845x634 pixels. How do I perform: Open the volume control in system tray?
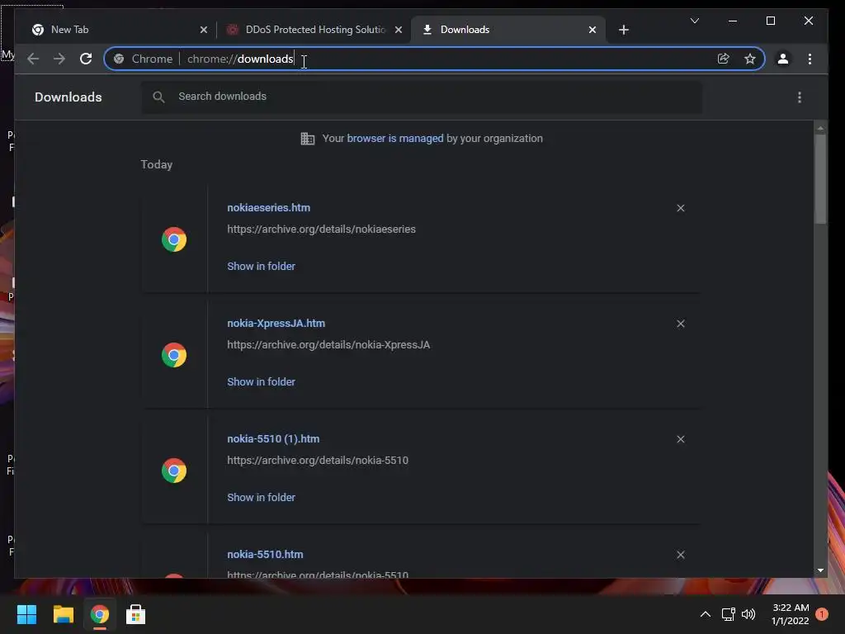[x=748, y=614]
